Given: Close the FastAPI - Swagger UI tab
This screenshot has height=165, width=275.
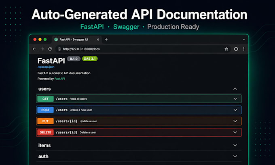Looking at the screenshot, I should pos(98,40).
